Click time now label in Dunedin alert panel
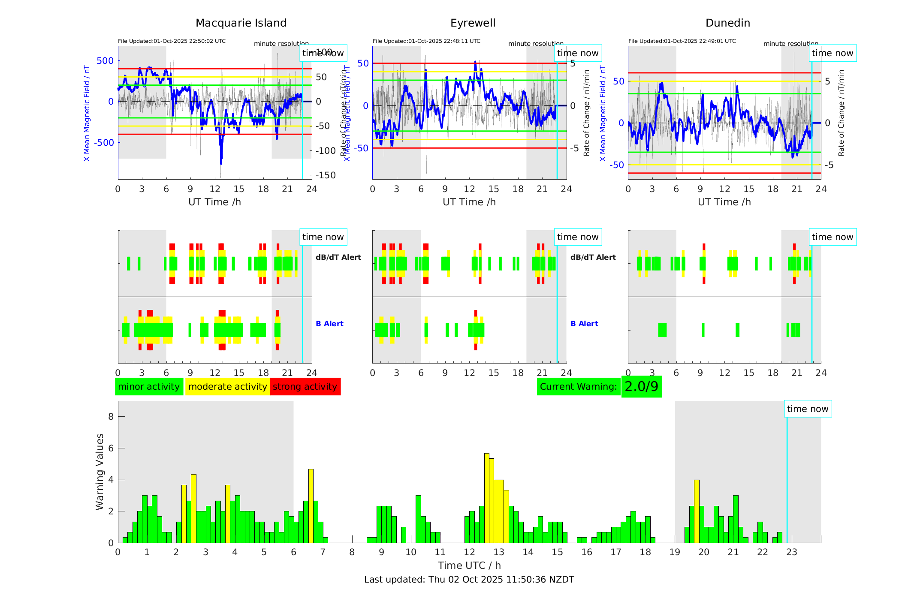Viewport: 908px width, 616px height. [x=832, y=237]
